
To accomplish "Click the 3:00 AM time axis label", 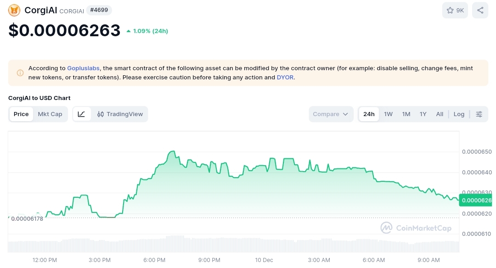I will [319, 260].
